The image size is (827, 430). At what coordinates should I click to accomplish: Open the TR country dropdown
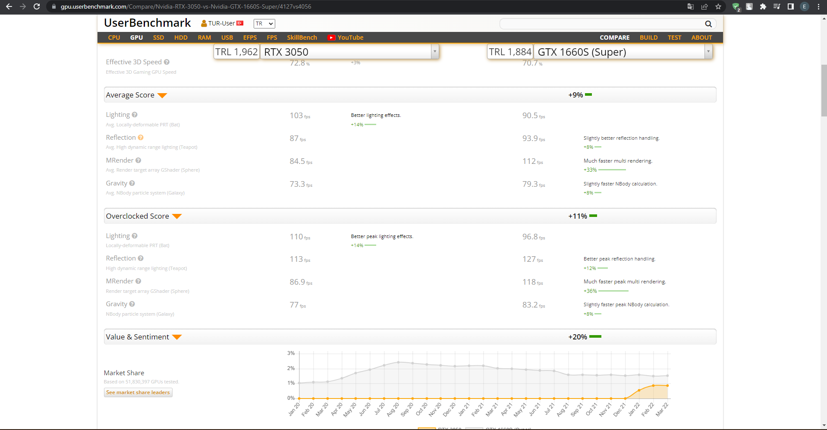[264, 24]
